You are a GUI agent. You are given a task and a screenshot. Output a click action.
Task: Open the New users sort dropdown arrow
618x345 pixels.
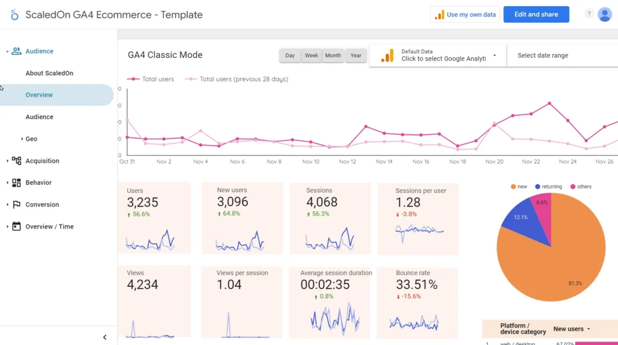click(x=588, y=329)
